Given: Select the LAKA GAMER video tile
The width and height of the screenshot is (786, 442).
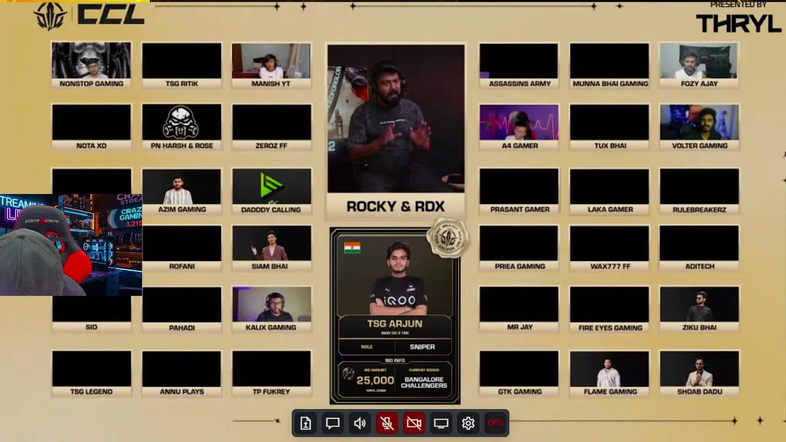Looking at the screenshot, I should (x=610, y=191).
